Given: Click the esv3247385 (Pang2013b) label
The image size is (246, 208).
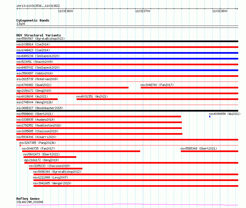Looking at the screenshot, I should click(38, 143).
